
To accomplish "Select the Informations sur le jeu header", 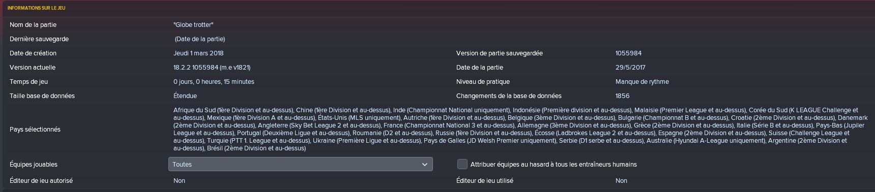I will [36, 8].
